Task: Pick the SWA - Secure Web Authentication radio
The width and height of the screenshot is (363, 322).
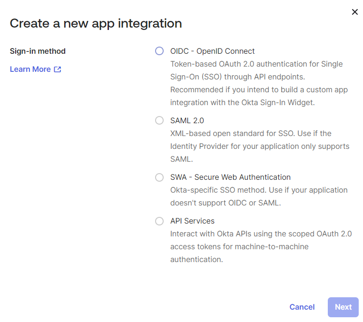Action: point(159,177)
